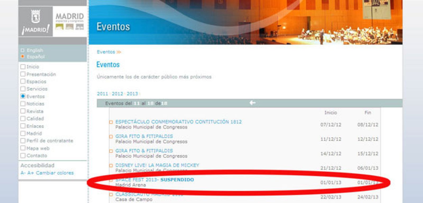Open the Enlaces menu item
423x203 pixels.
(35, 126)
